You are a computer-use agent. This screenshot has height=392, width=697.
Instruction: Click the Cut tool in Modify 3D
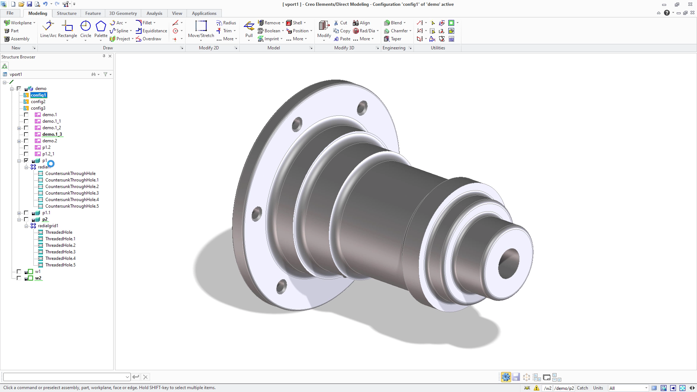tap(341, 23)
